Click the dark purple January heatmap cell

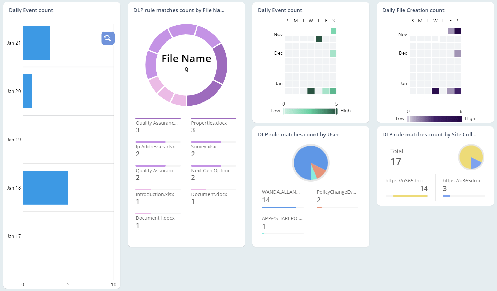[435, 91]
